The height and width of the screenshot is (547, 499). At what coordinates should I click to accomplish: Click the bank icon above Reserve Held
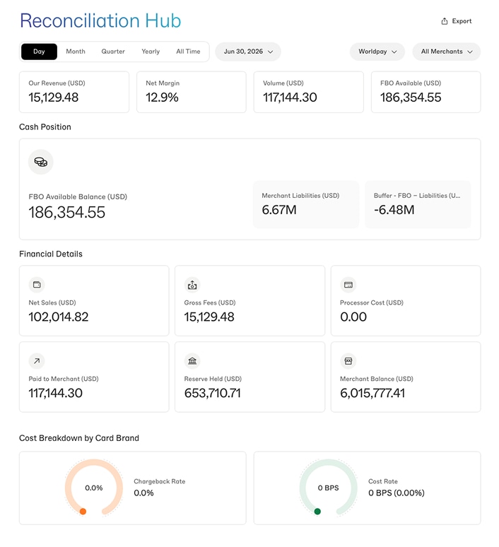(x=192, y=361)
